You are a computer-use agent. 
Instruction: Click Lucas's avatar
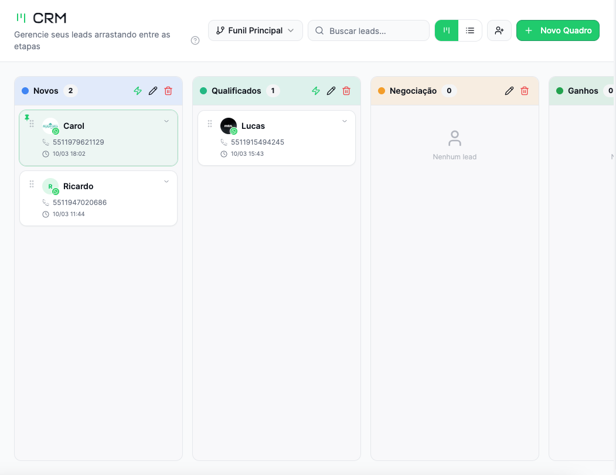[x=229, y=126]
